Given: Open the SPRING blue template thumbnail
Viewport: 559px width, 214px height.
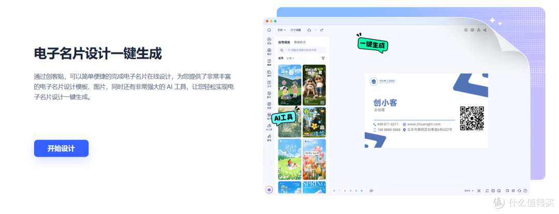Looking at the screenshot, I should click(x=314, y=187).
